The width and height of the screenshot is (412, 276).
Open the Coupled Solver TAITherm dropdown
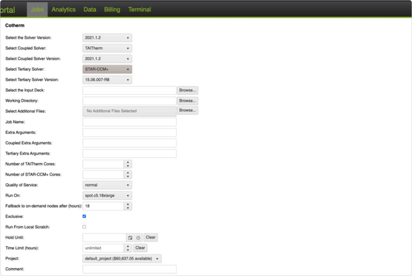(107, 48)
